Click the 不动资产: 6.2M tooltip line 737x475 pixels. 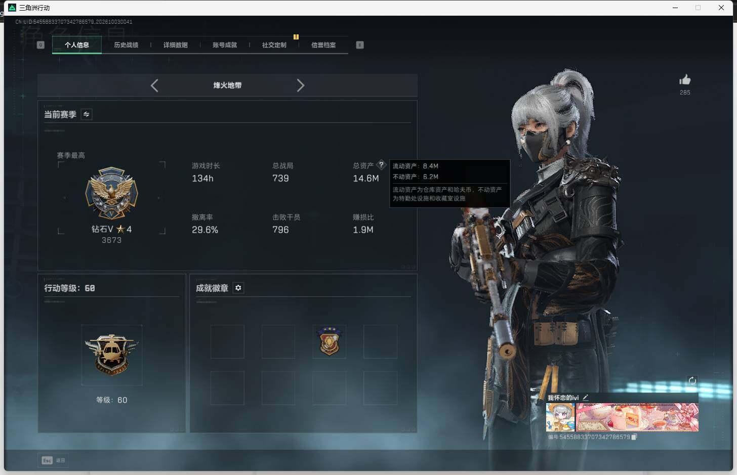416,177
